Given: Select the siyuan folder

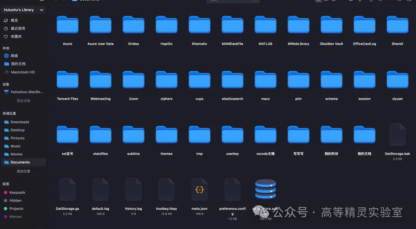Looking at the screenshot, I should coord(398,80).
